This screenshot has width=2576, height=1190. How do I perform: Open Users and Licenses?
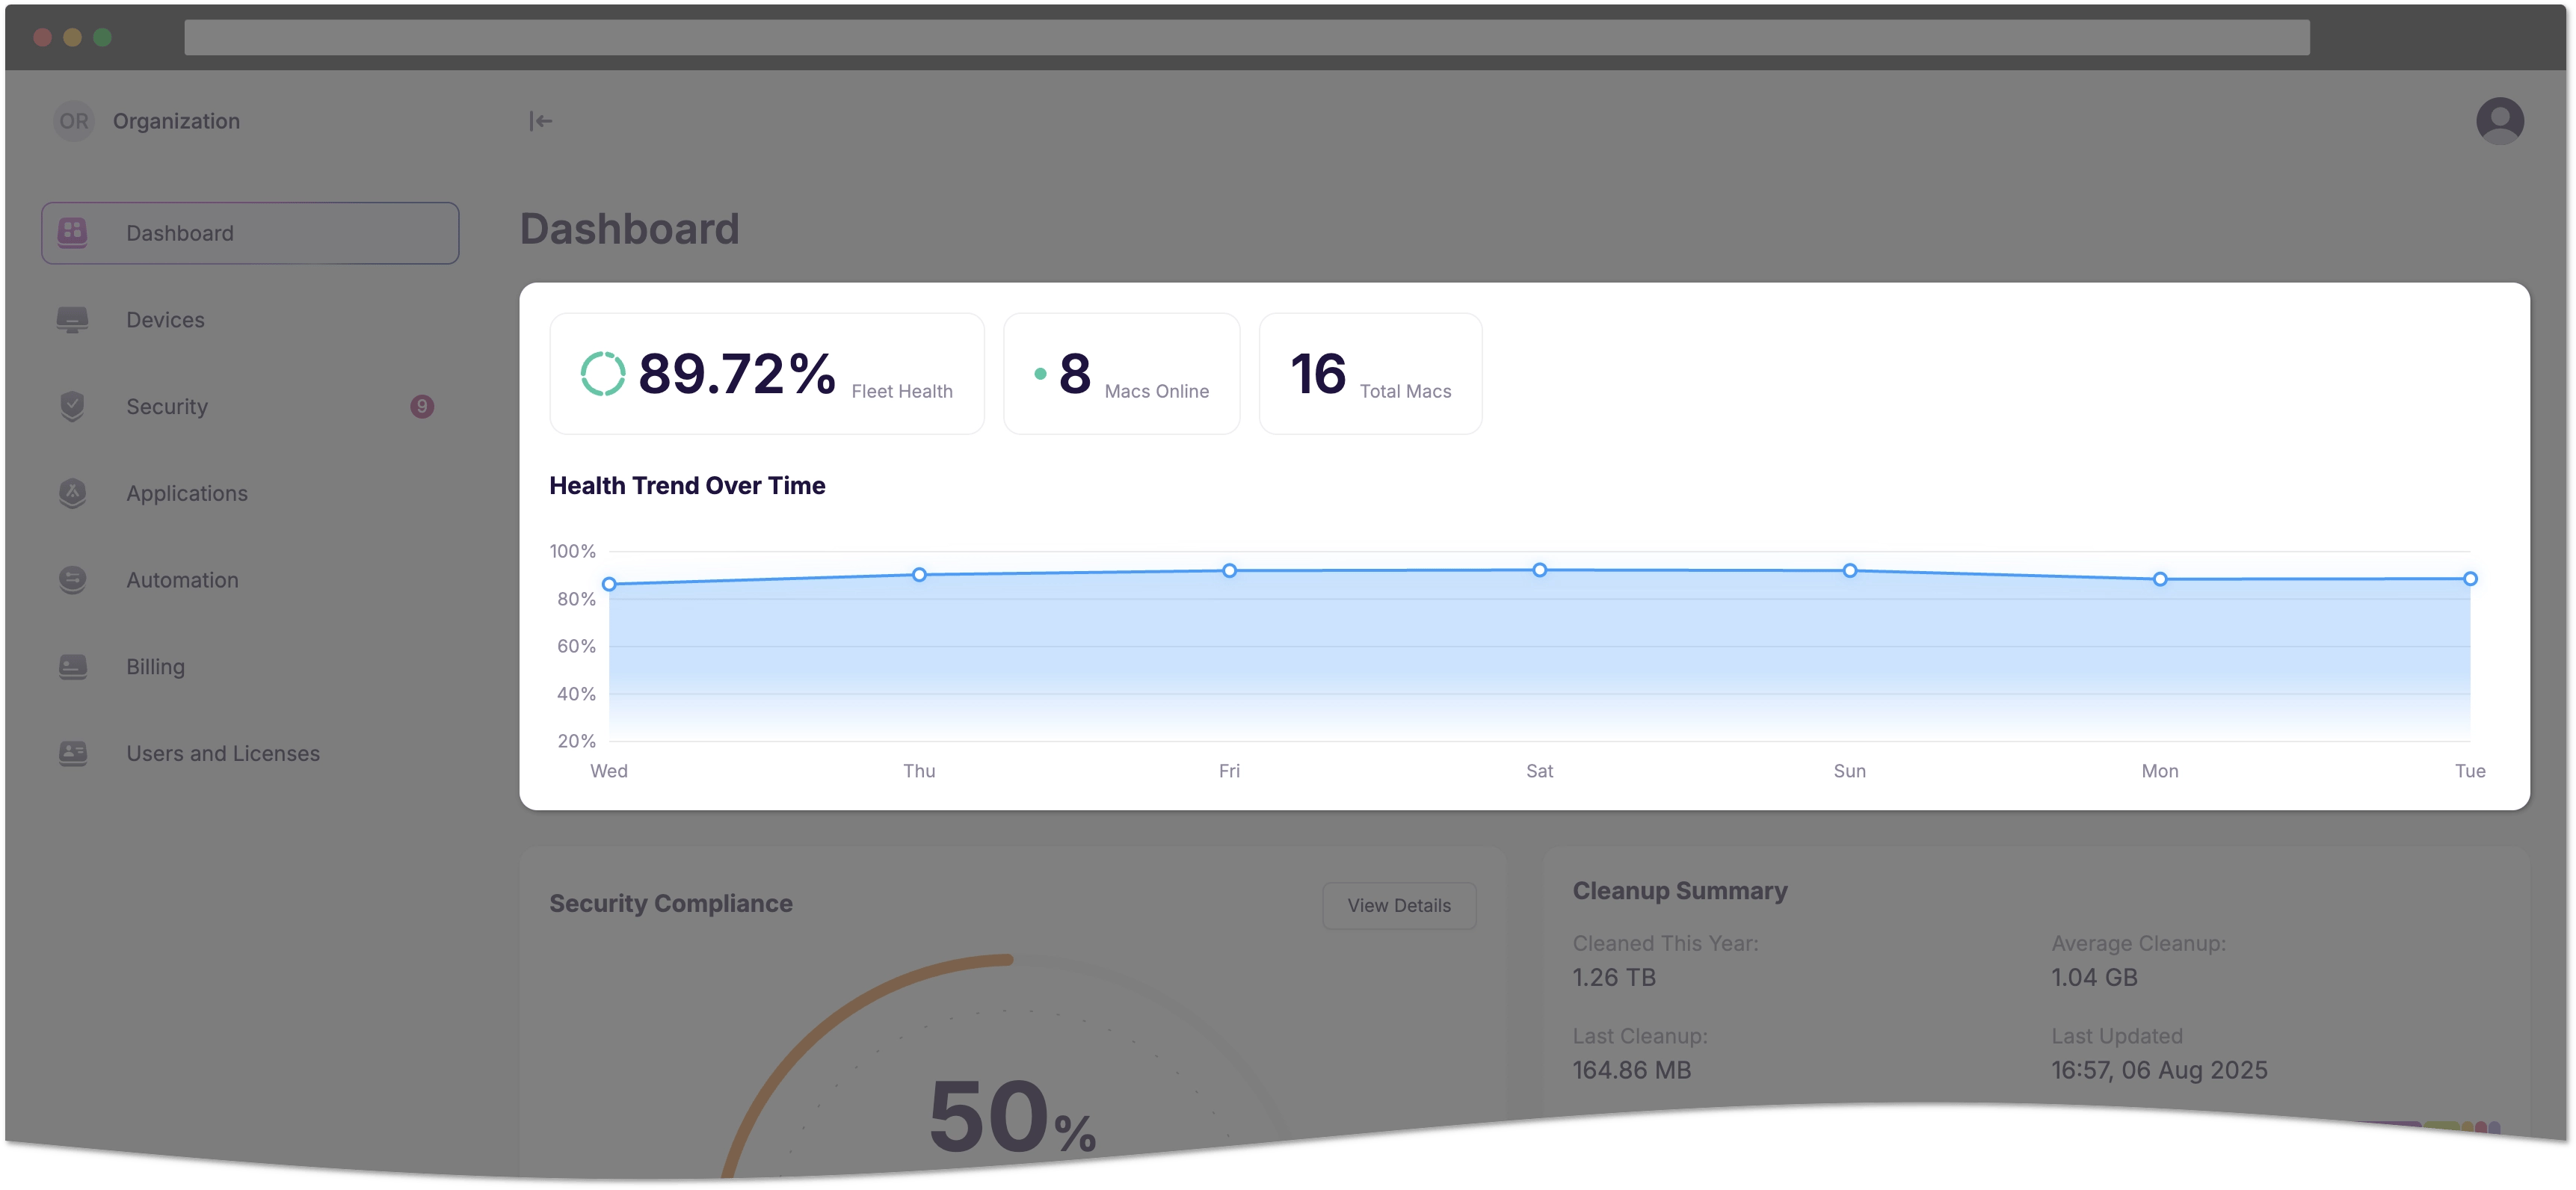[250, 753]
